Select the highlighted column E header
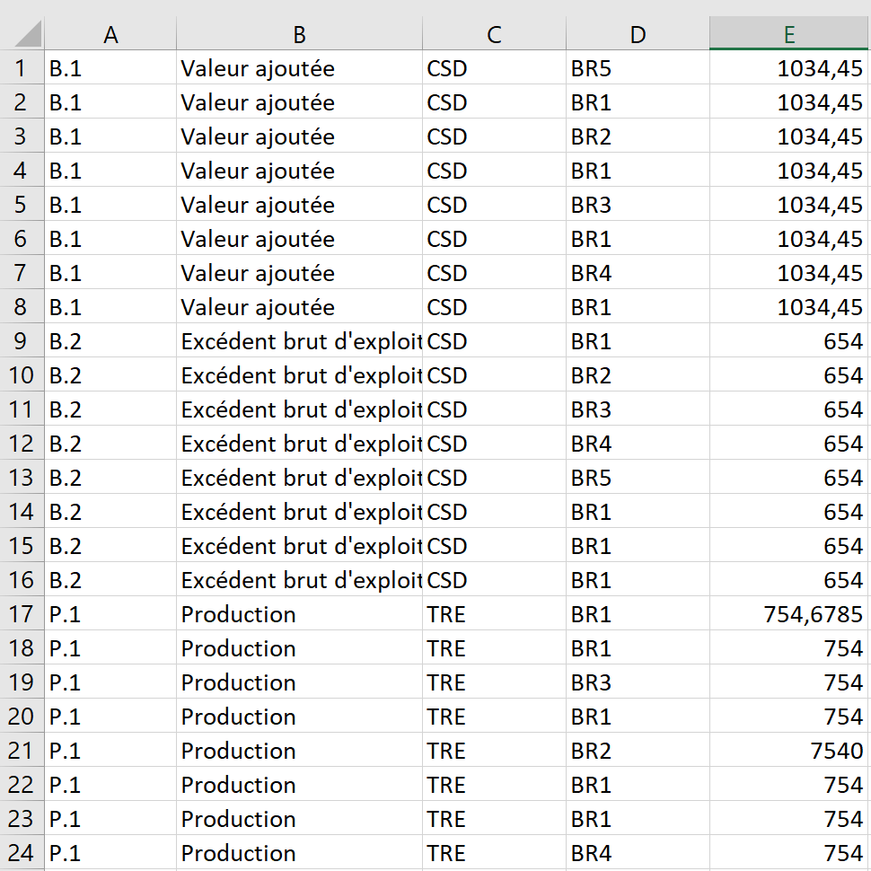The width and height of the screenshot is (871, 871). tap(788, 33)
